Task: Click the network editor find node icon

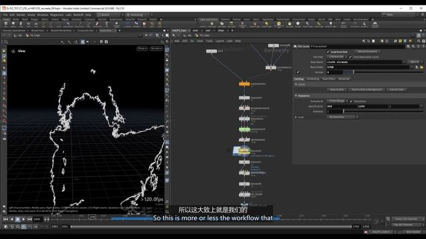Action: 419,41
